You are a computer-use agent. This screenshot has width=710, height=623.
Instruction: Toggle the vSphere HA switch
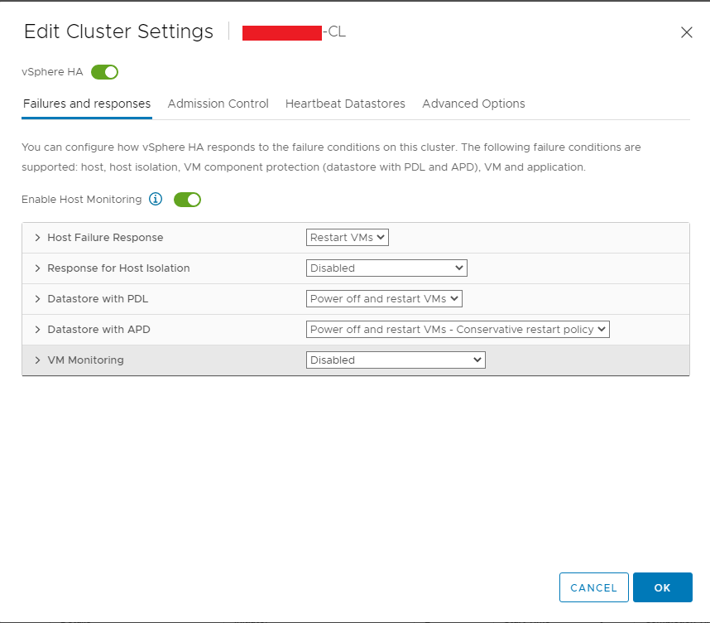point(104,72)
